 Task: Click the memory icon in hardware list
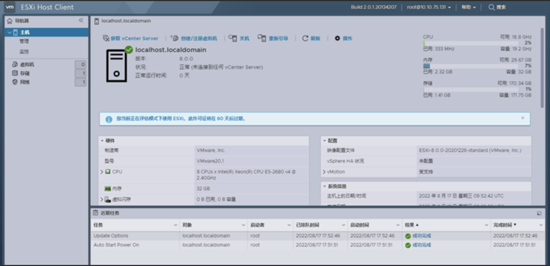107,189
